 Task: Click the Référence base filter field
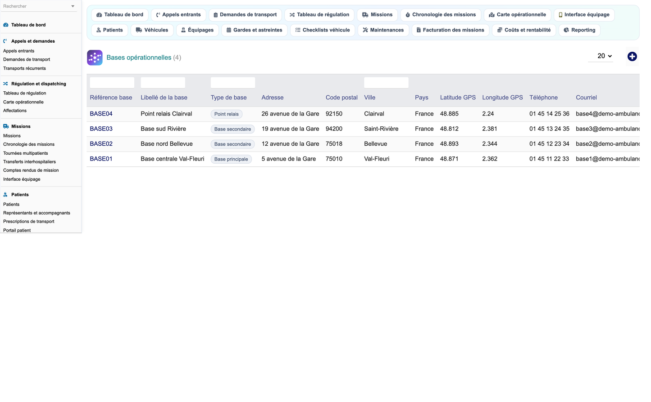pyautogui.click(x=112, y=83)
